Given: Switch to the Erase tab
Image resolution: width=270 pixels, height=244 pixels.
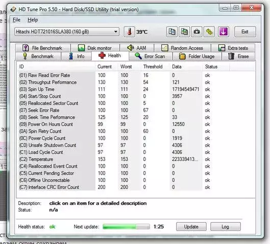Looking at the screenshot, I should pos(238,57).
